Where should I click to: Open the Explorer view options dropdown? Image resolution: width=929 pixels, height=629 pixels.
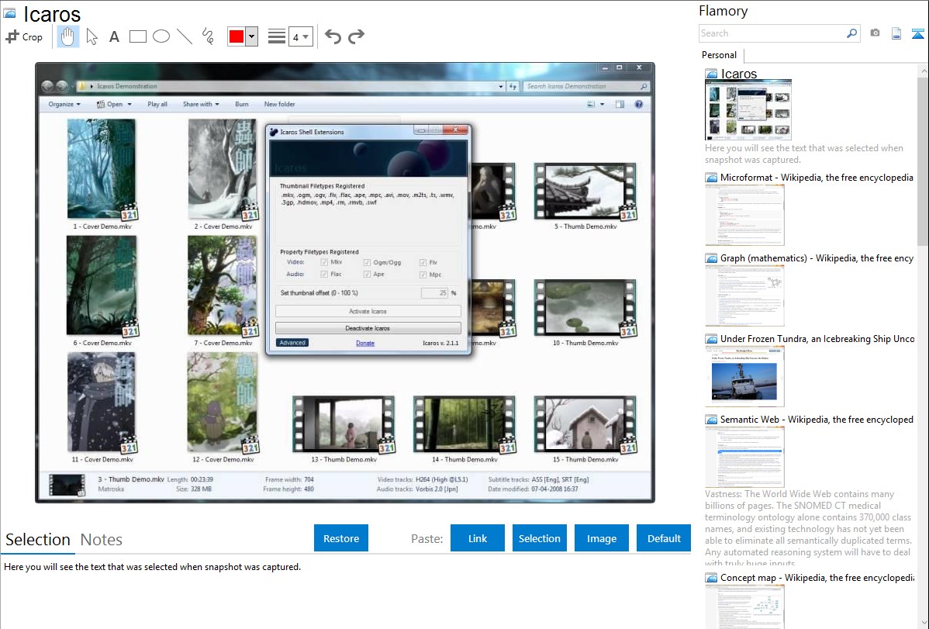[x=602, y=105]
